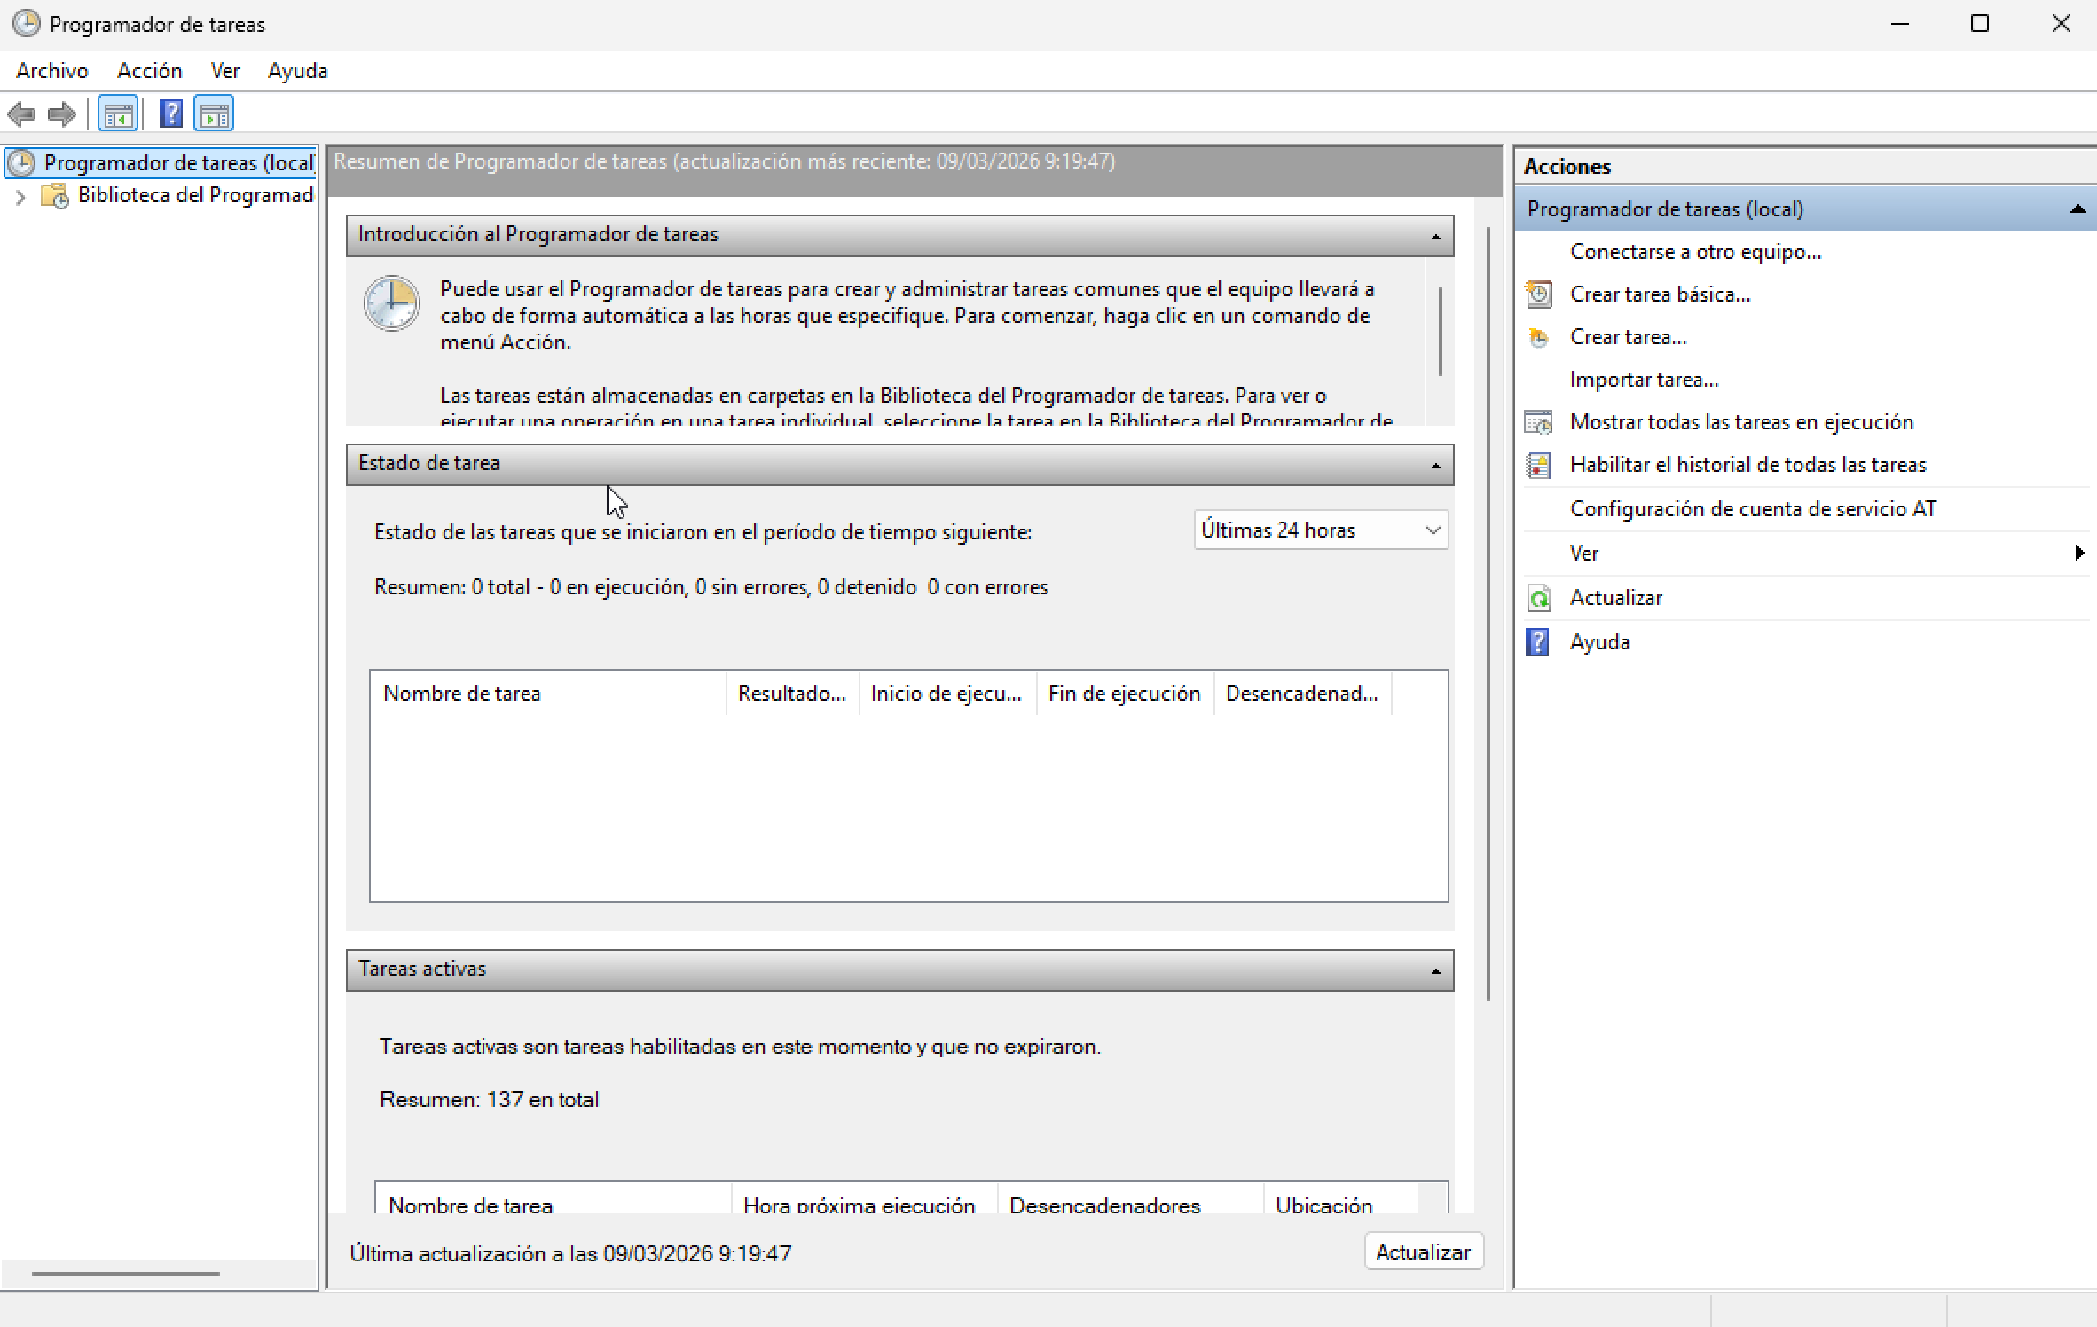Viewport: 2097px width, 1327px height.
Task: Click the Habilitar el historial icon
Action: [x=1539, y=465]
